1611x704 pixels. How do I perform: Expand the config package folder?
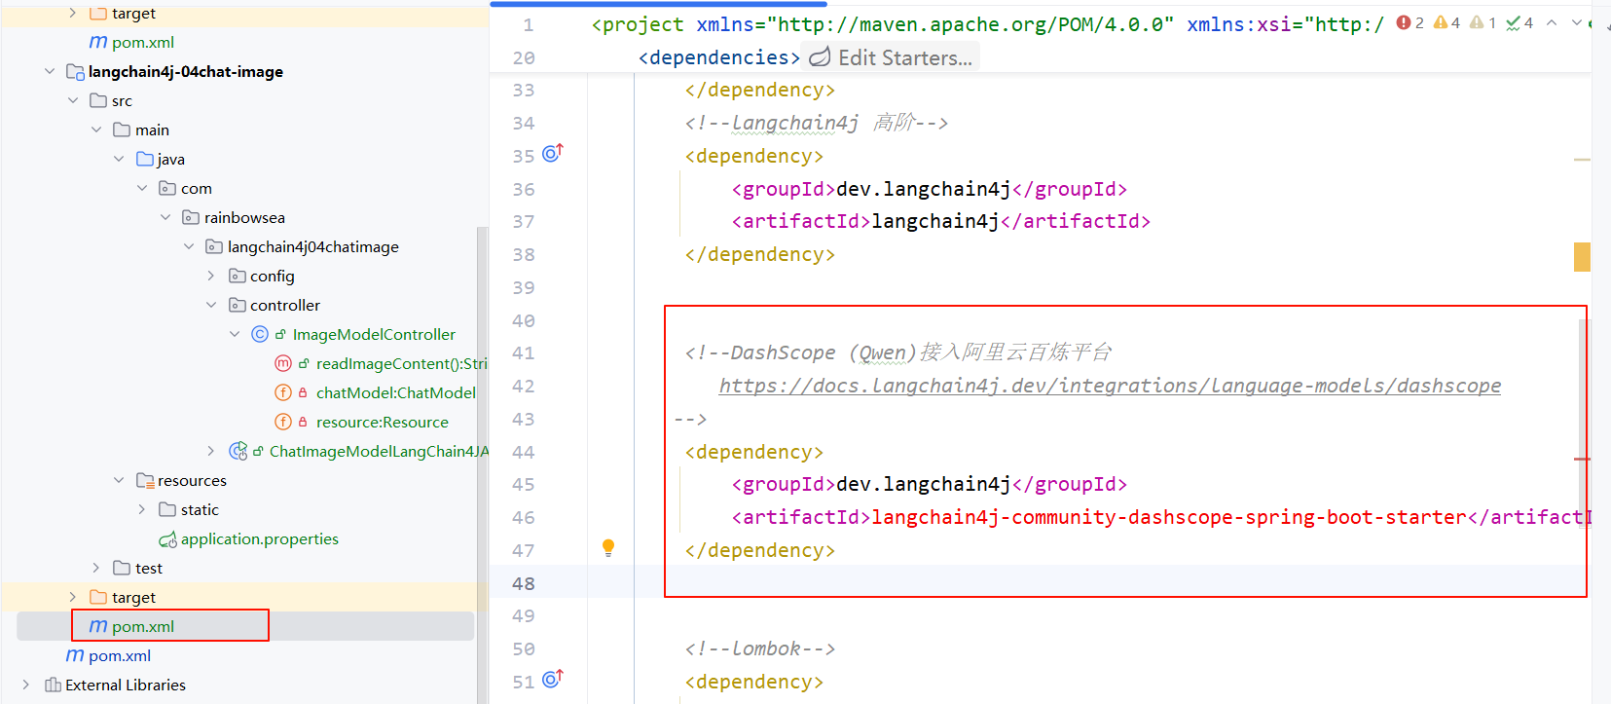(211, 276)
